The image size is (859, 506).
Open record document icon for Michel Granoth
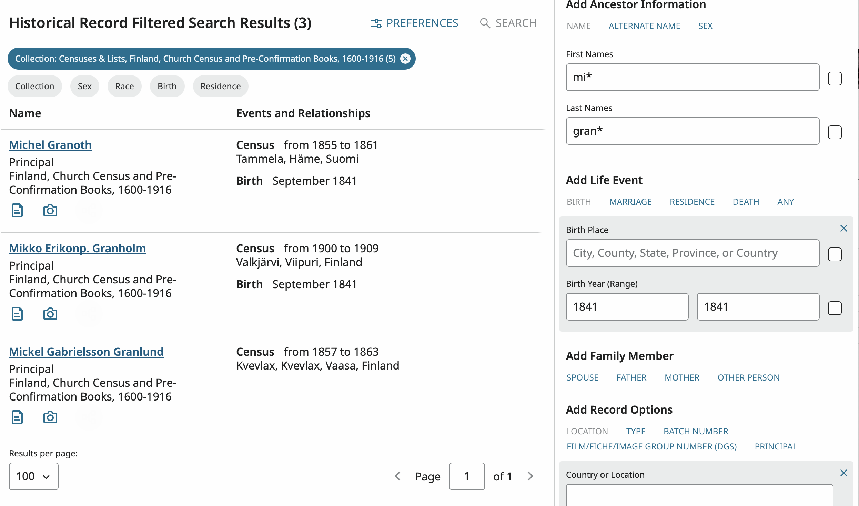(17, 210)
